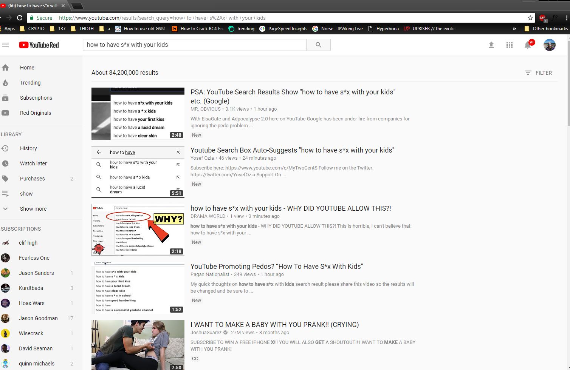The image size is (570, 370).
Task: Expand the hidden bookmarks overflow chevron
Action: click(514, 29)
